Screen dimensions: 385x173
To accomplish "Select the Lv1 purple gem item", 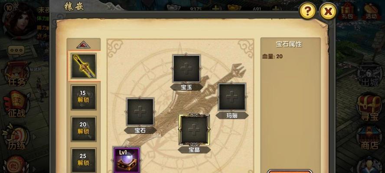I will pyautogui.click(x=127, y=160).
